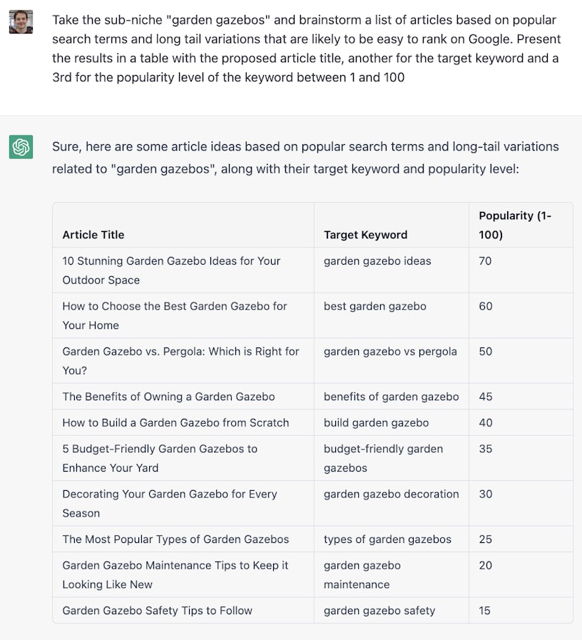The width and height of the screenshot is (582, 640).
Task: Click the user profile avatar photo
Action: tap(21, 22)
